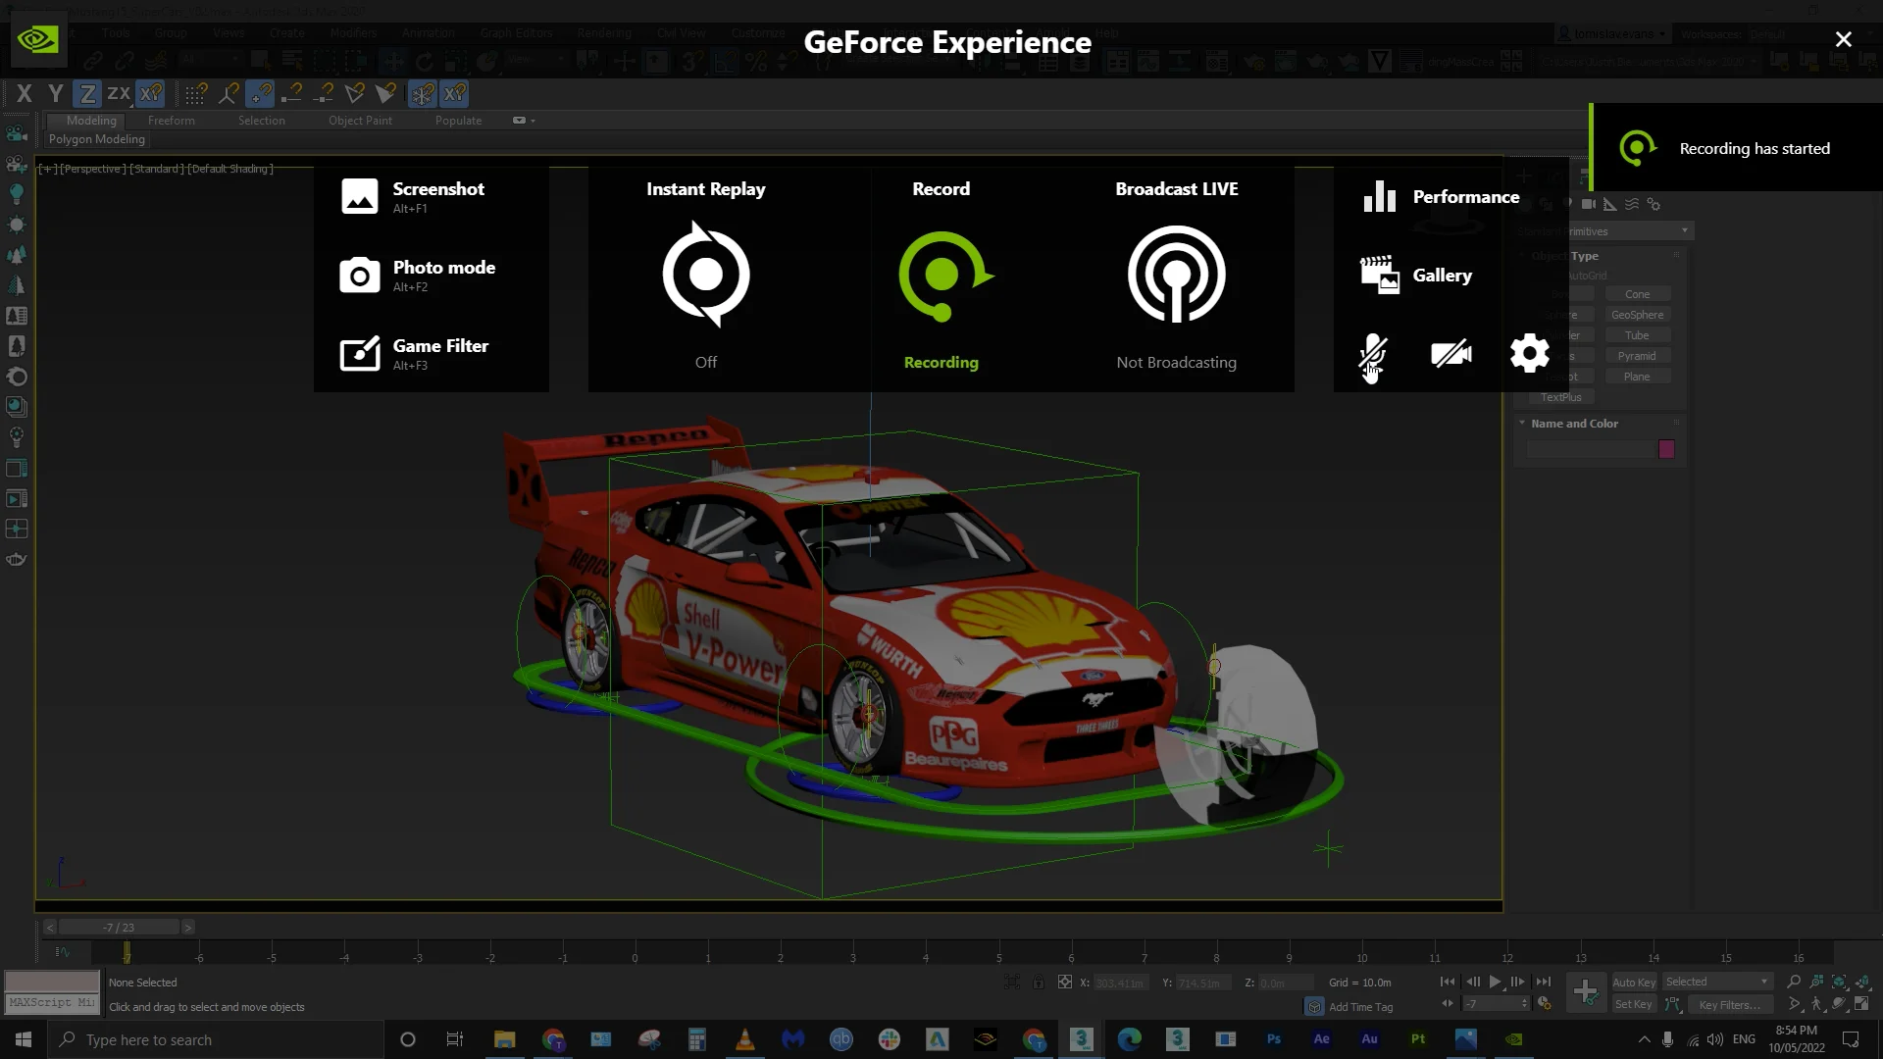Toggle Z axis constraint in 3ds Max

[87, 94]
